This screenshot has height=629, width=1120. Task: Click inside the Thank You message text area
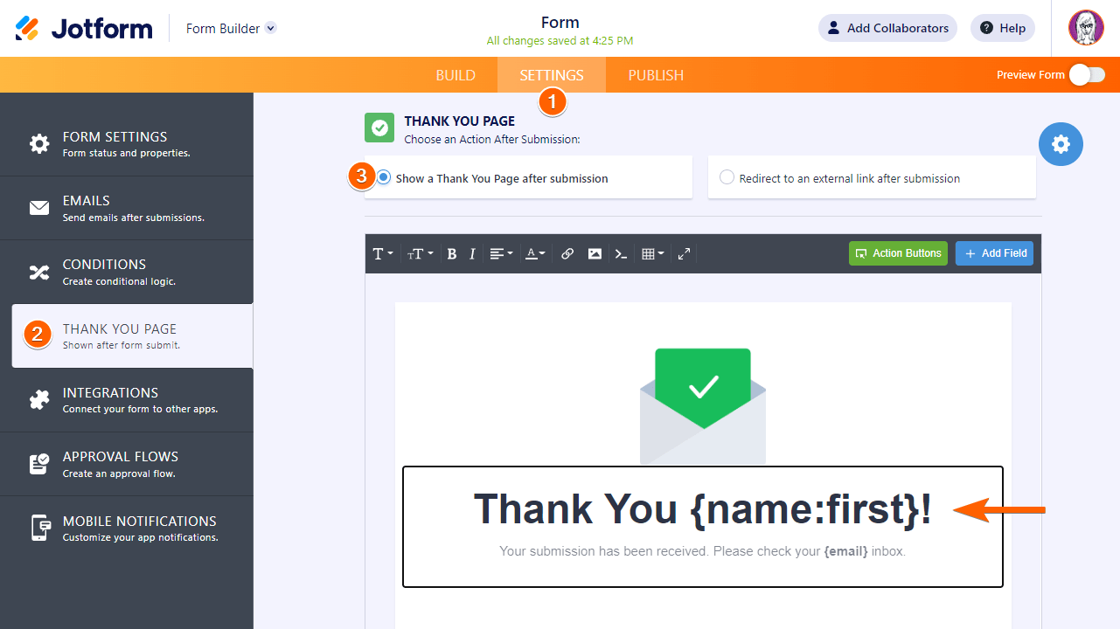(702, 509)
